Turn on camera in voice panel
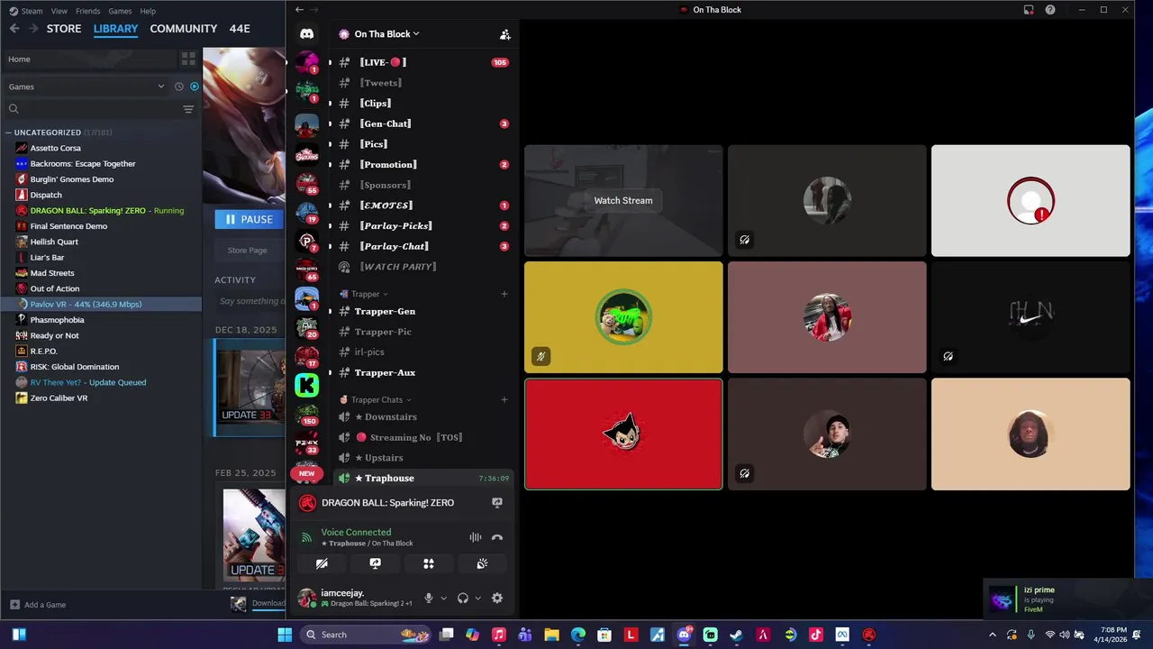 tap(322, 563)
